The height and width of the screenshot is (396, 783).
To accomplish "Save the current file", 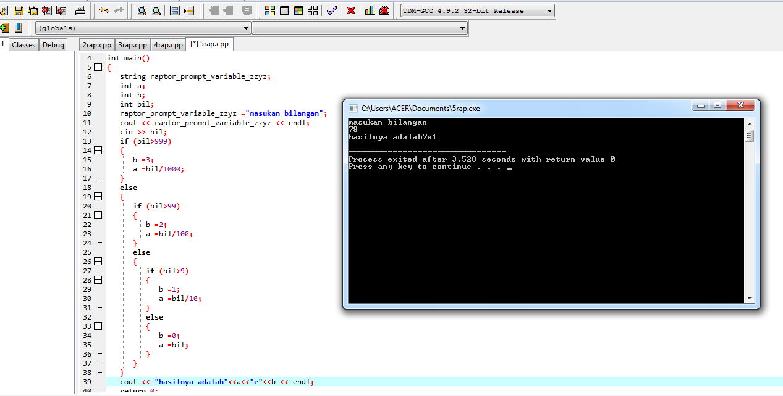I will pyautogui.click(x=19, y=10).
